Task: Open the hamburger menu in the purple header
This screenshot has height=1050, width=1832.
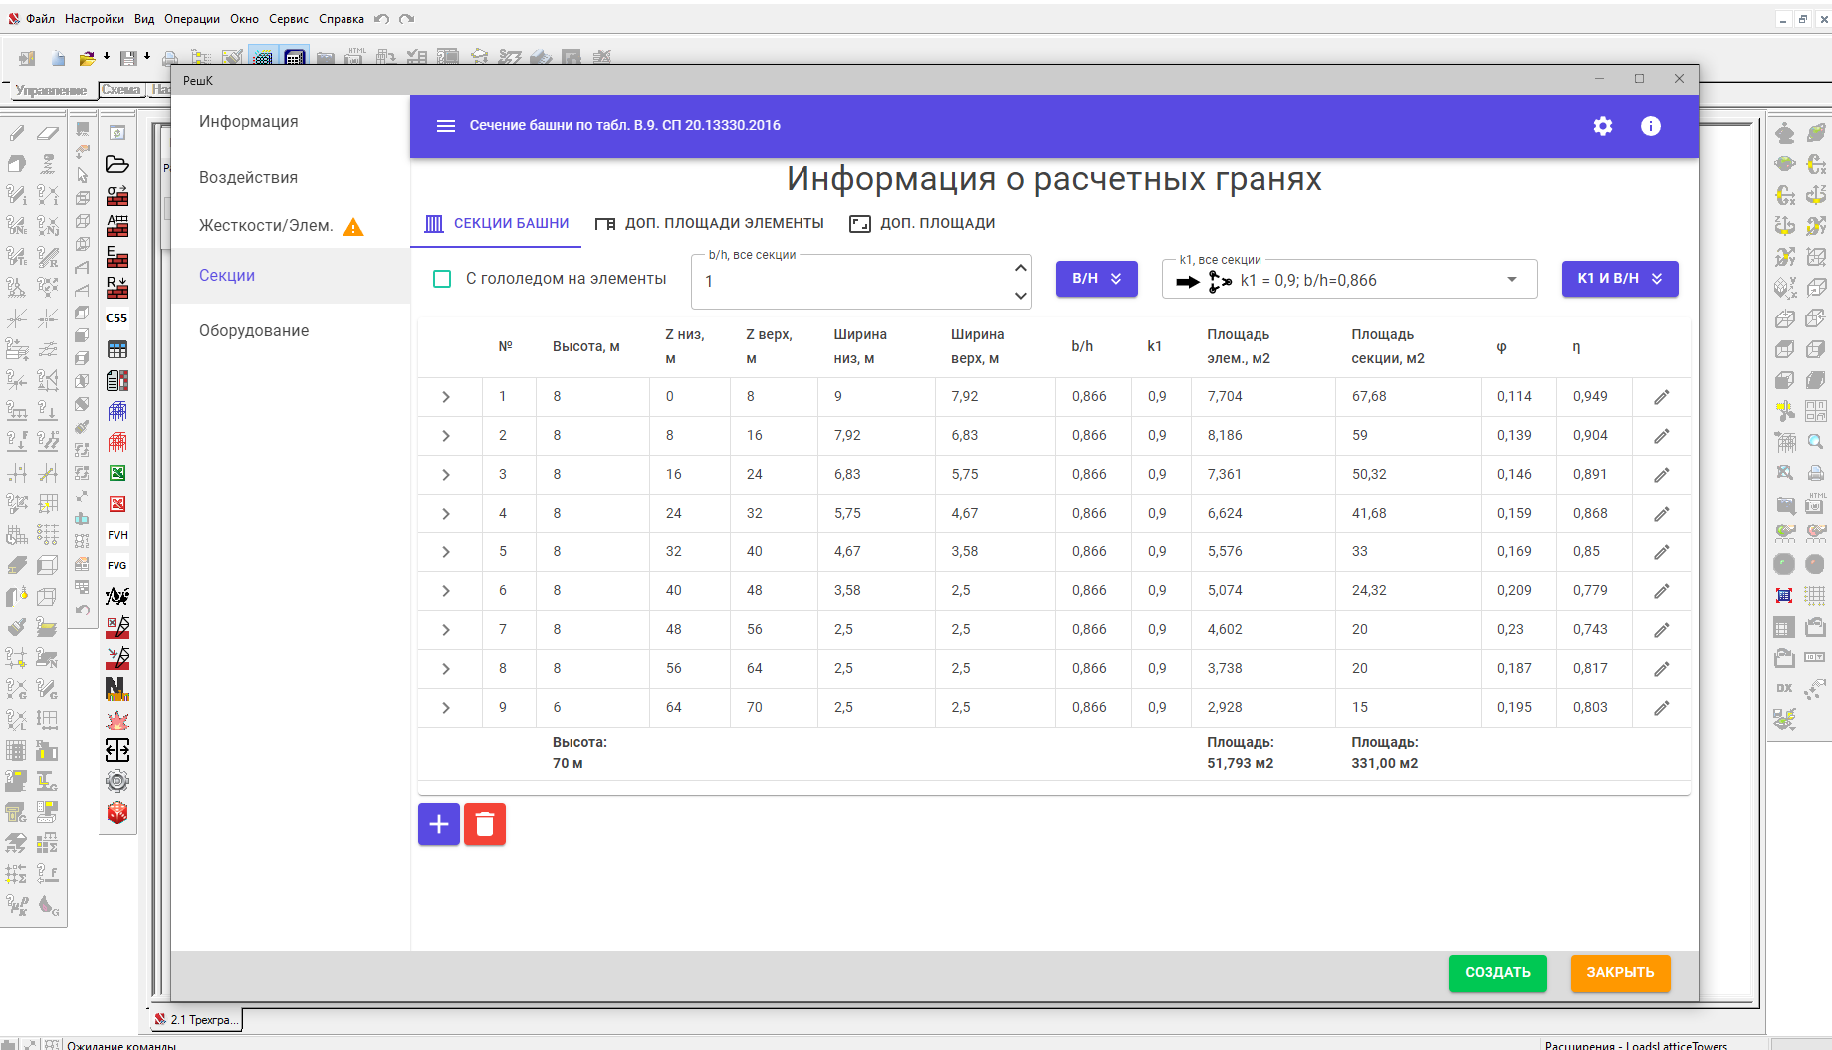Action: pyautogui.click(x=445, y=126)
